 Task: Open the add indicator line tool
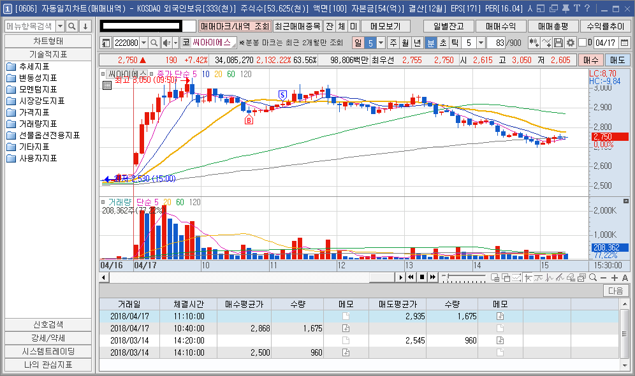point(546,43)
